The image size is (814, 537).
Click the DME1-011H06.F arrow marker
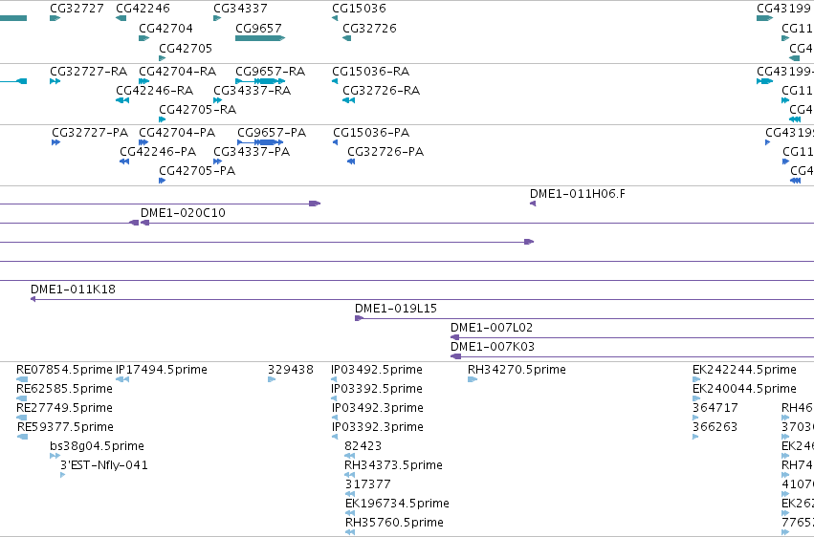click(x=533, y=204)
